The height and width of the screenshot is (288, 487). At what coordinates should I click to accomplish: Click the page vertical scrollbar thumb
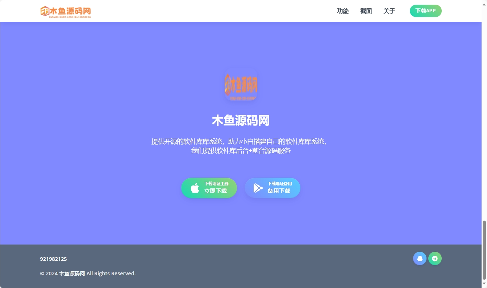pos(484,250)
